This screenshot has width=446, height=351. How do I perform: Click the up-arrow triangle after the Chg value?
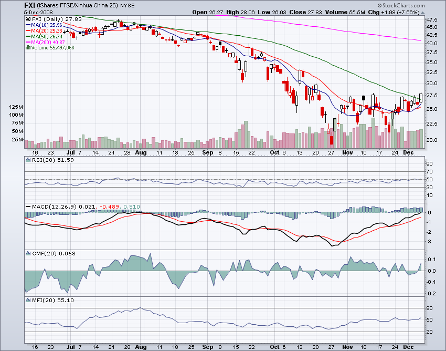(x=423, y=13)
